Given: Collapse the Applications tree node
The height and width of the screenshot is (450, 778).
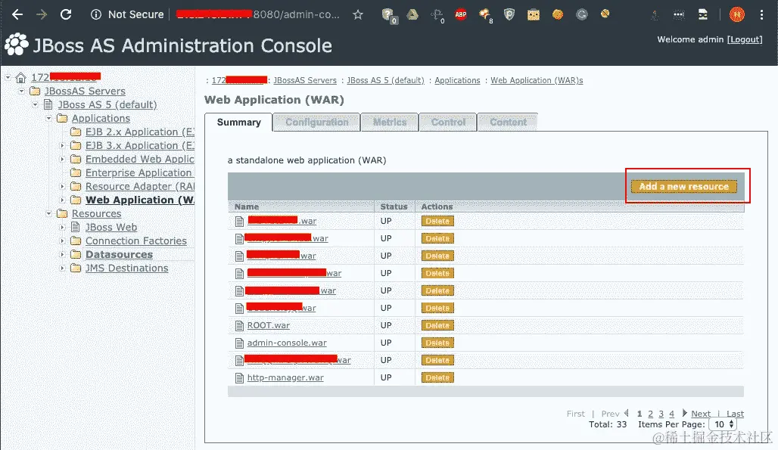Looking at the screenshot, I should (48, 119).
